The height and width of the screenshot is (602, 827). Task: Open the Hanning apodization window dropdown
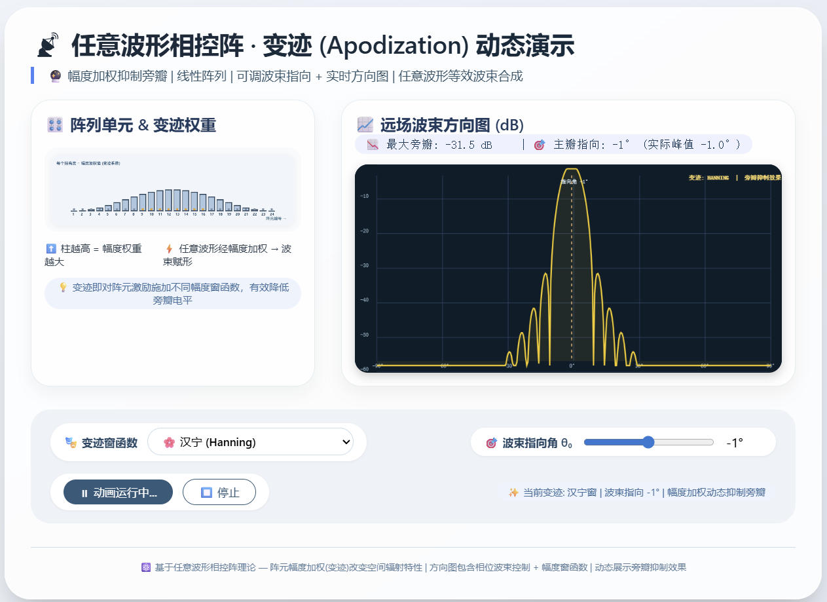250,442
